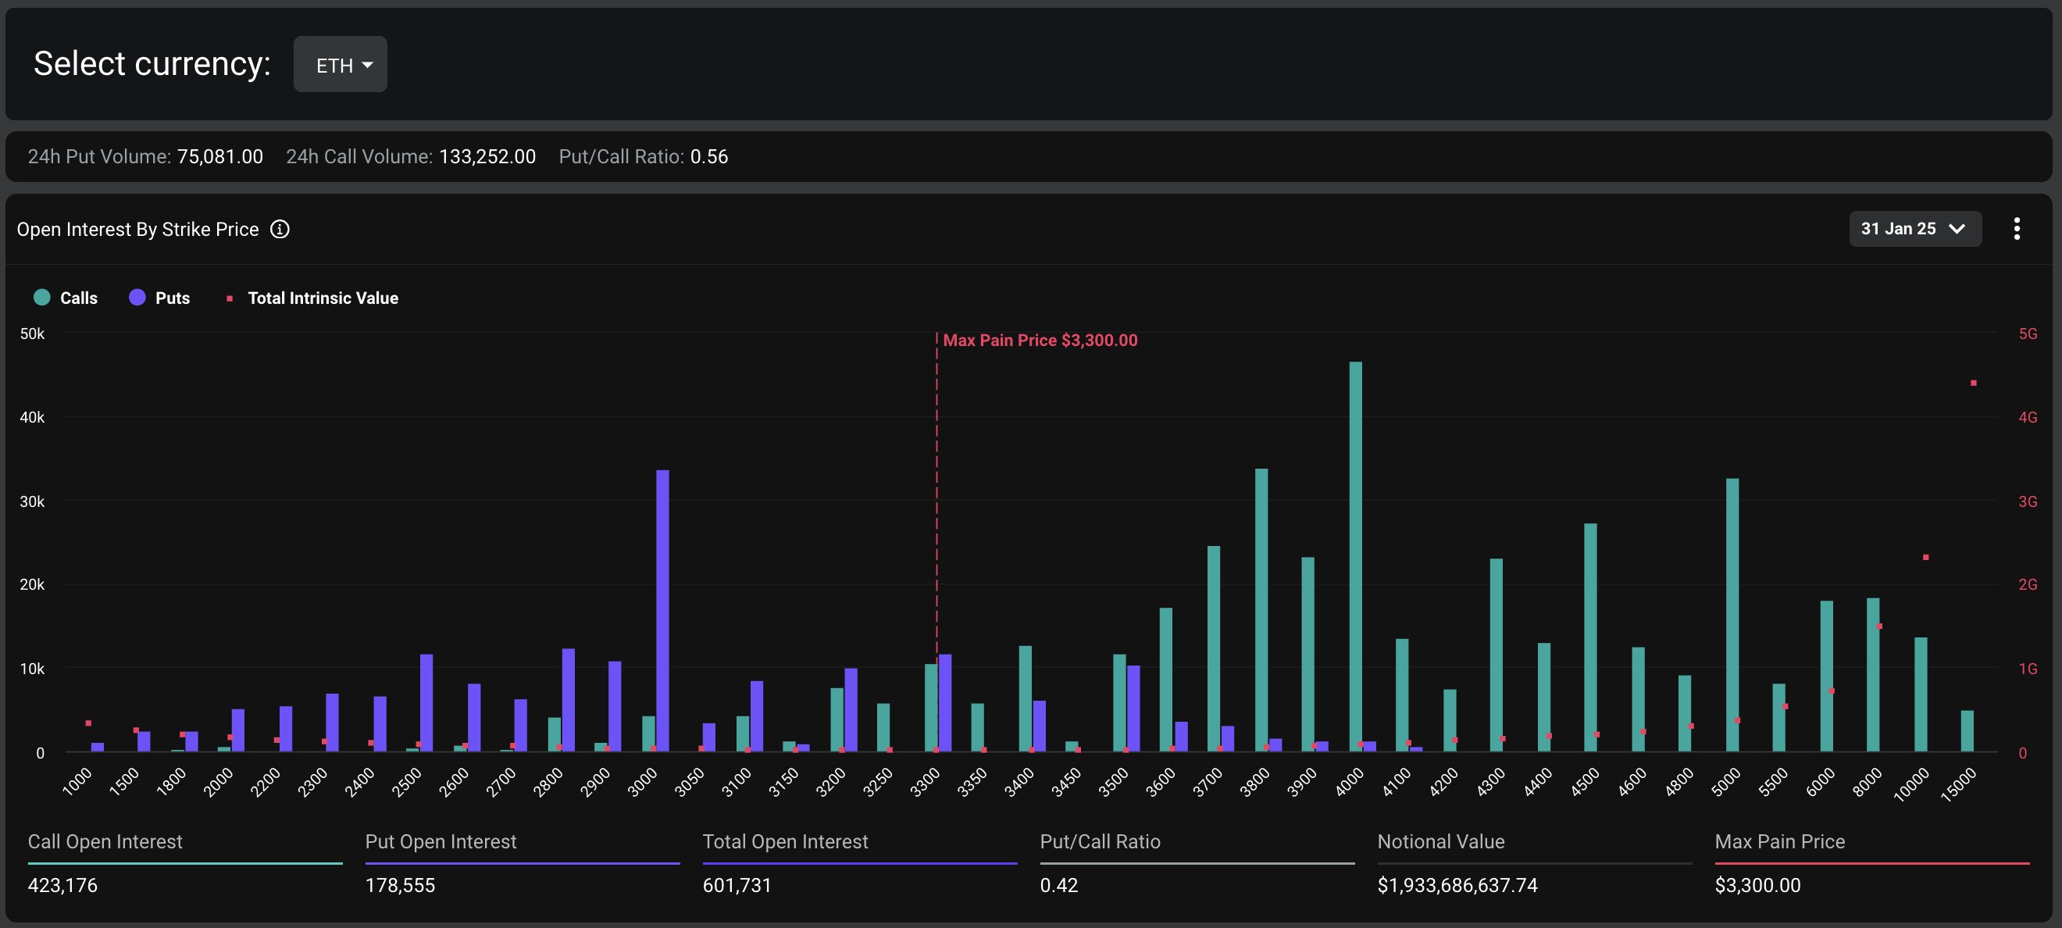
Task: Click the Max Pain Price $3,300.00 label
Action: (x=1039, y=341)
